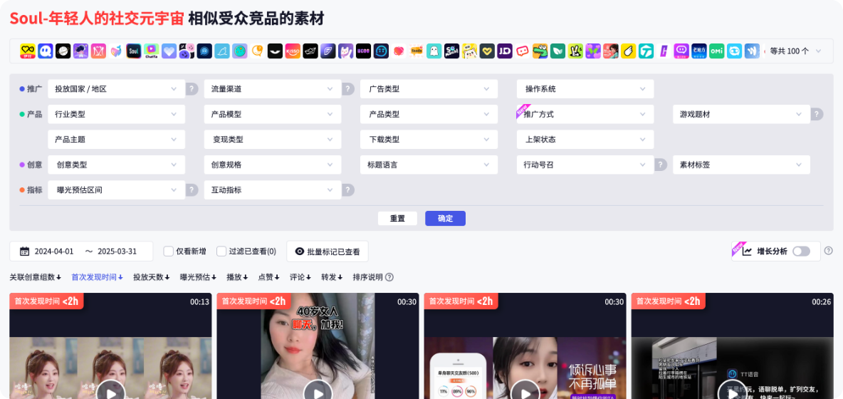
Task: Click calendar icon in date range field
Action: tap(25, 251)
